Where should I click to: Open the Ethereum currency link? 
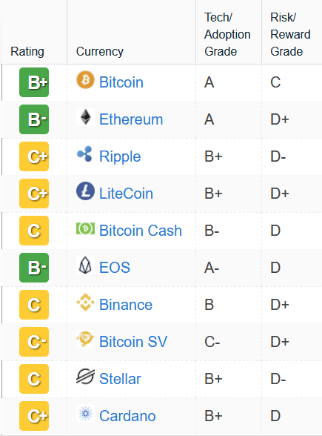(131, 119)
